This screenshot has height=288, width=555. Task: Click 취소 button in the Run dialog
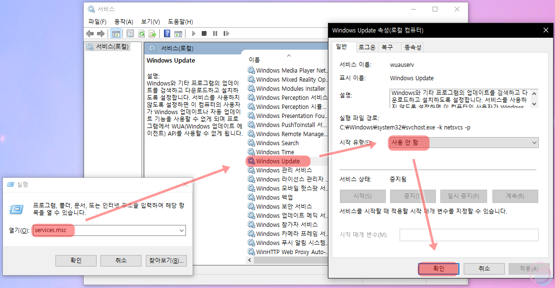tap(120, 260)
